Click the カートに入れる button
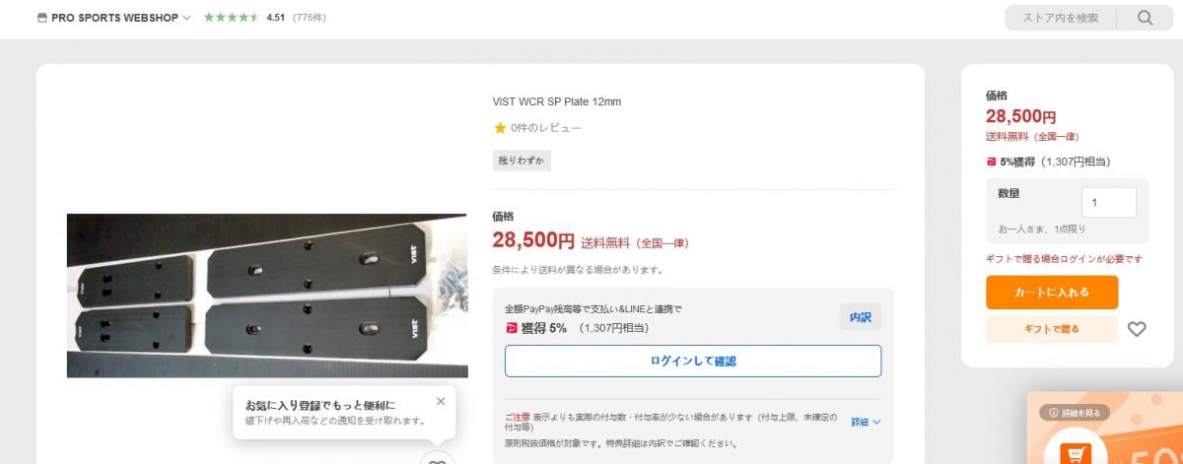The width and height of the screenshot is (1183, 464). (x=1052, y=293)
